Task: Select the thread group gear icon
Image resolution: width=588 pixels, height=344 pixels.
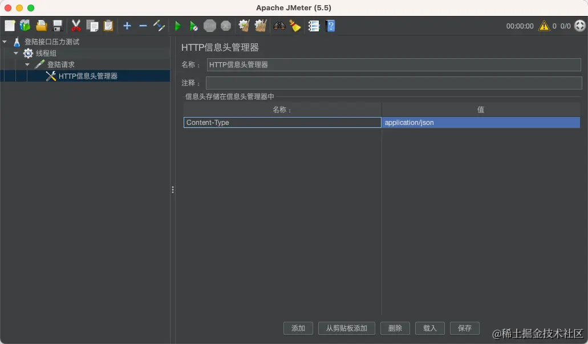Action: 28,53
